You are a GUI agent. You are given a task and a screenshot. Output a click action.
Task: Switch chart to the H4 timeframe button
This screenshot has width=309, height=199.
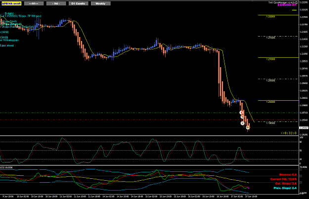tap(56, 3)
